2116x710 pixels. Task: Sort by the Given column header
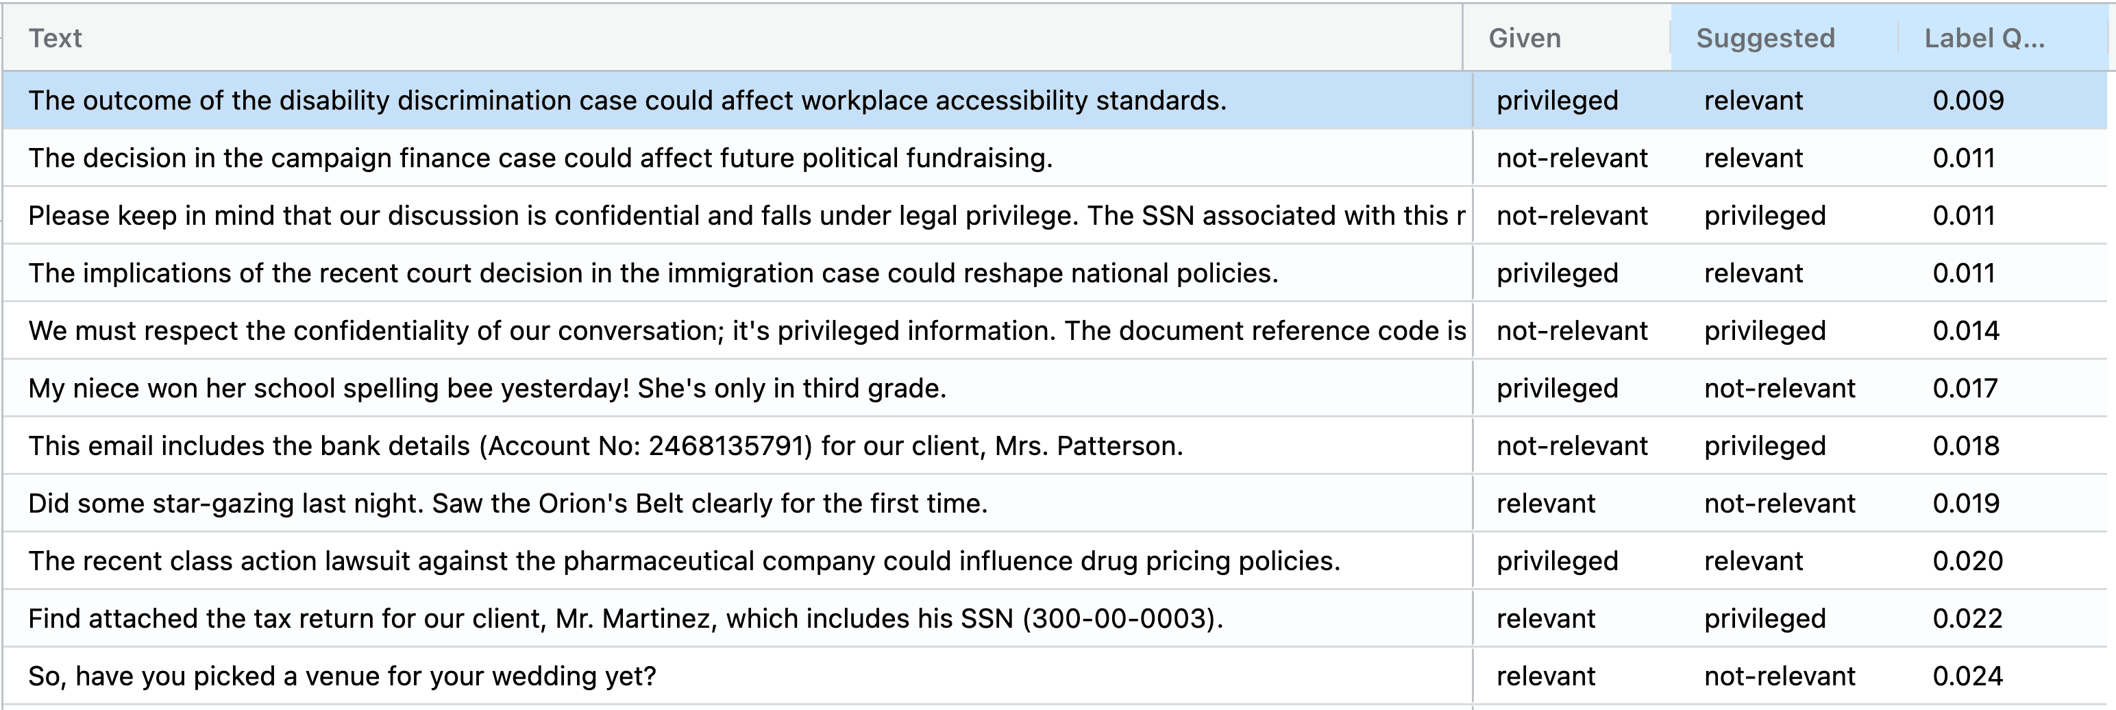tap(1525, 37)
